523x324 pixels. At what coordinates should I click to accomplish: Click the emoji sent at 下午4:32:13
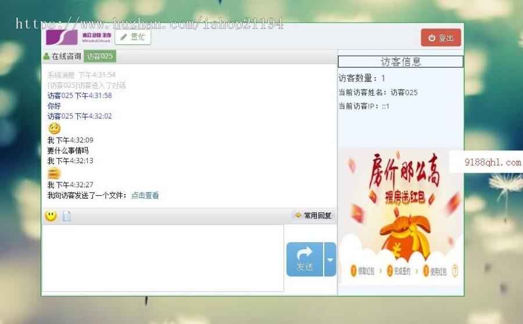(55, 174)
